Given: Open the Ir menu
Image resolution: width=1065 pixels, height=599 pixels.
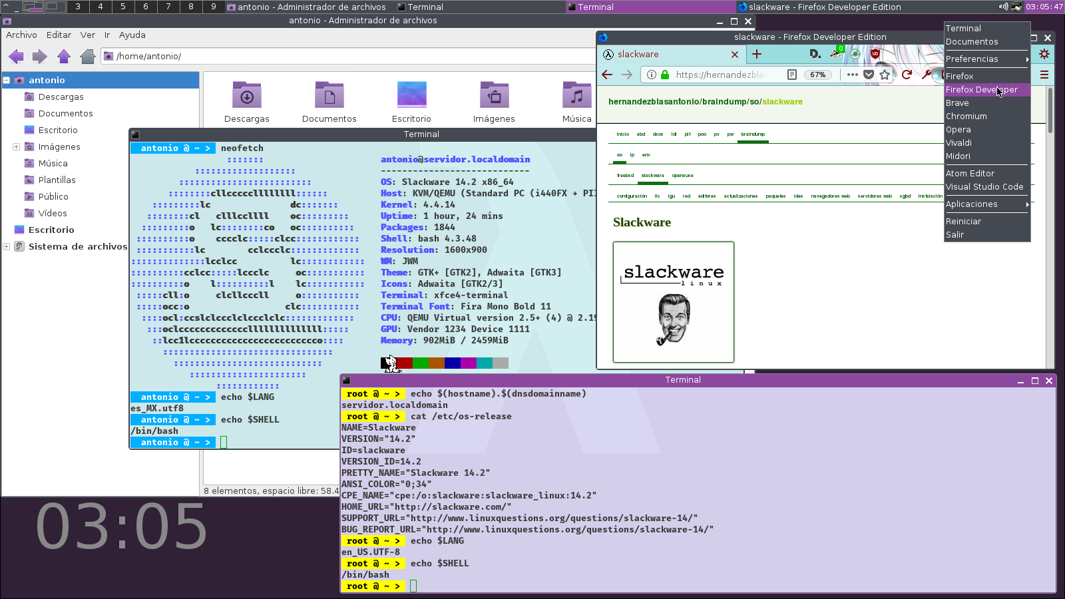Looking at the screenshot, I should click(x=107, y=35).
